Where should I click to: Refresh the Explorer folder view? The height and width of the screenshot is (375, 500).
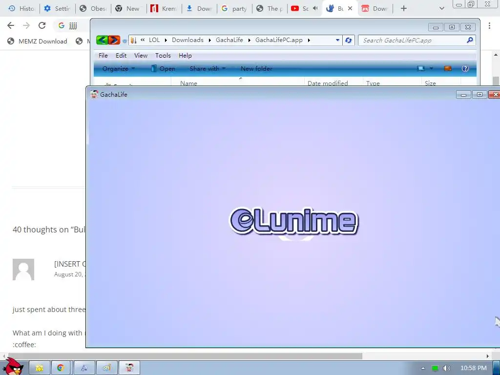click(348, 40)
